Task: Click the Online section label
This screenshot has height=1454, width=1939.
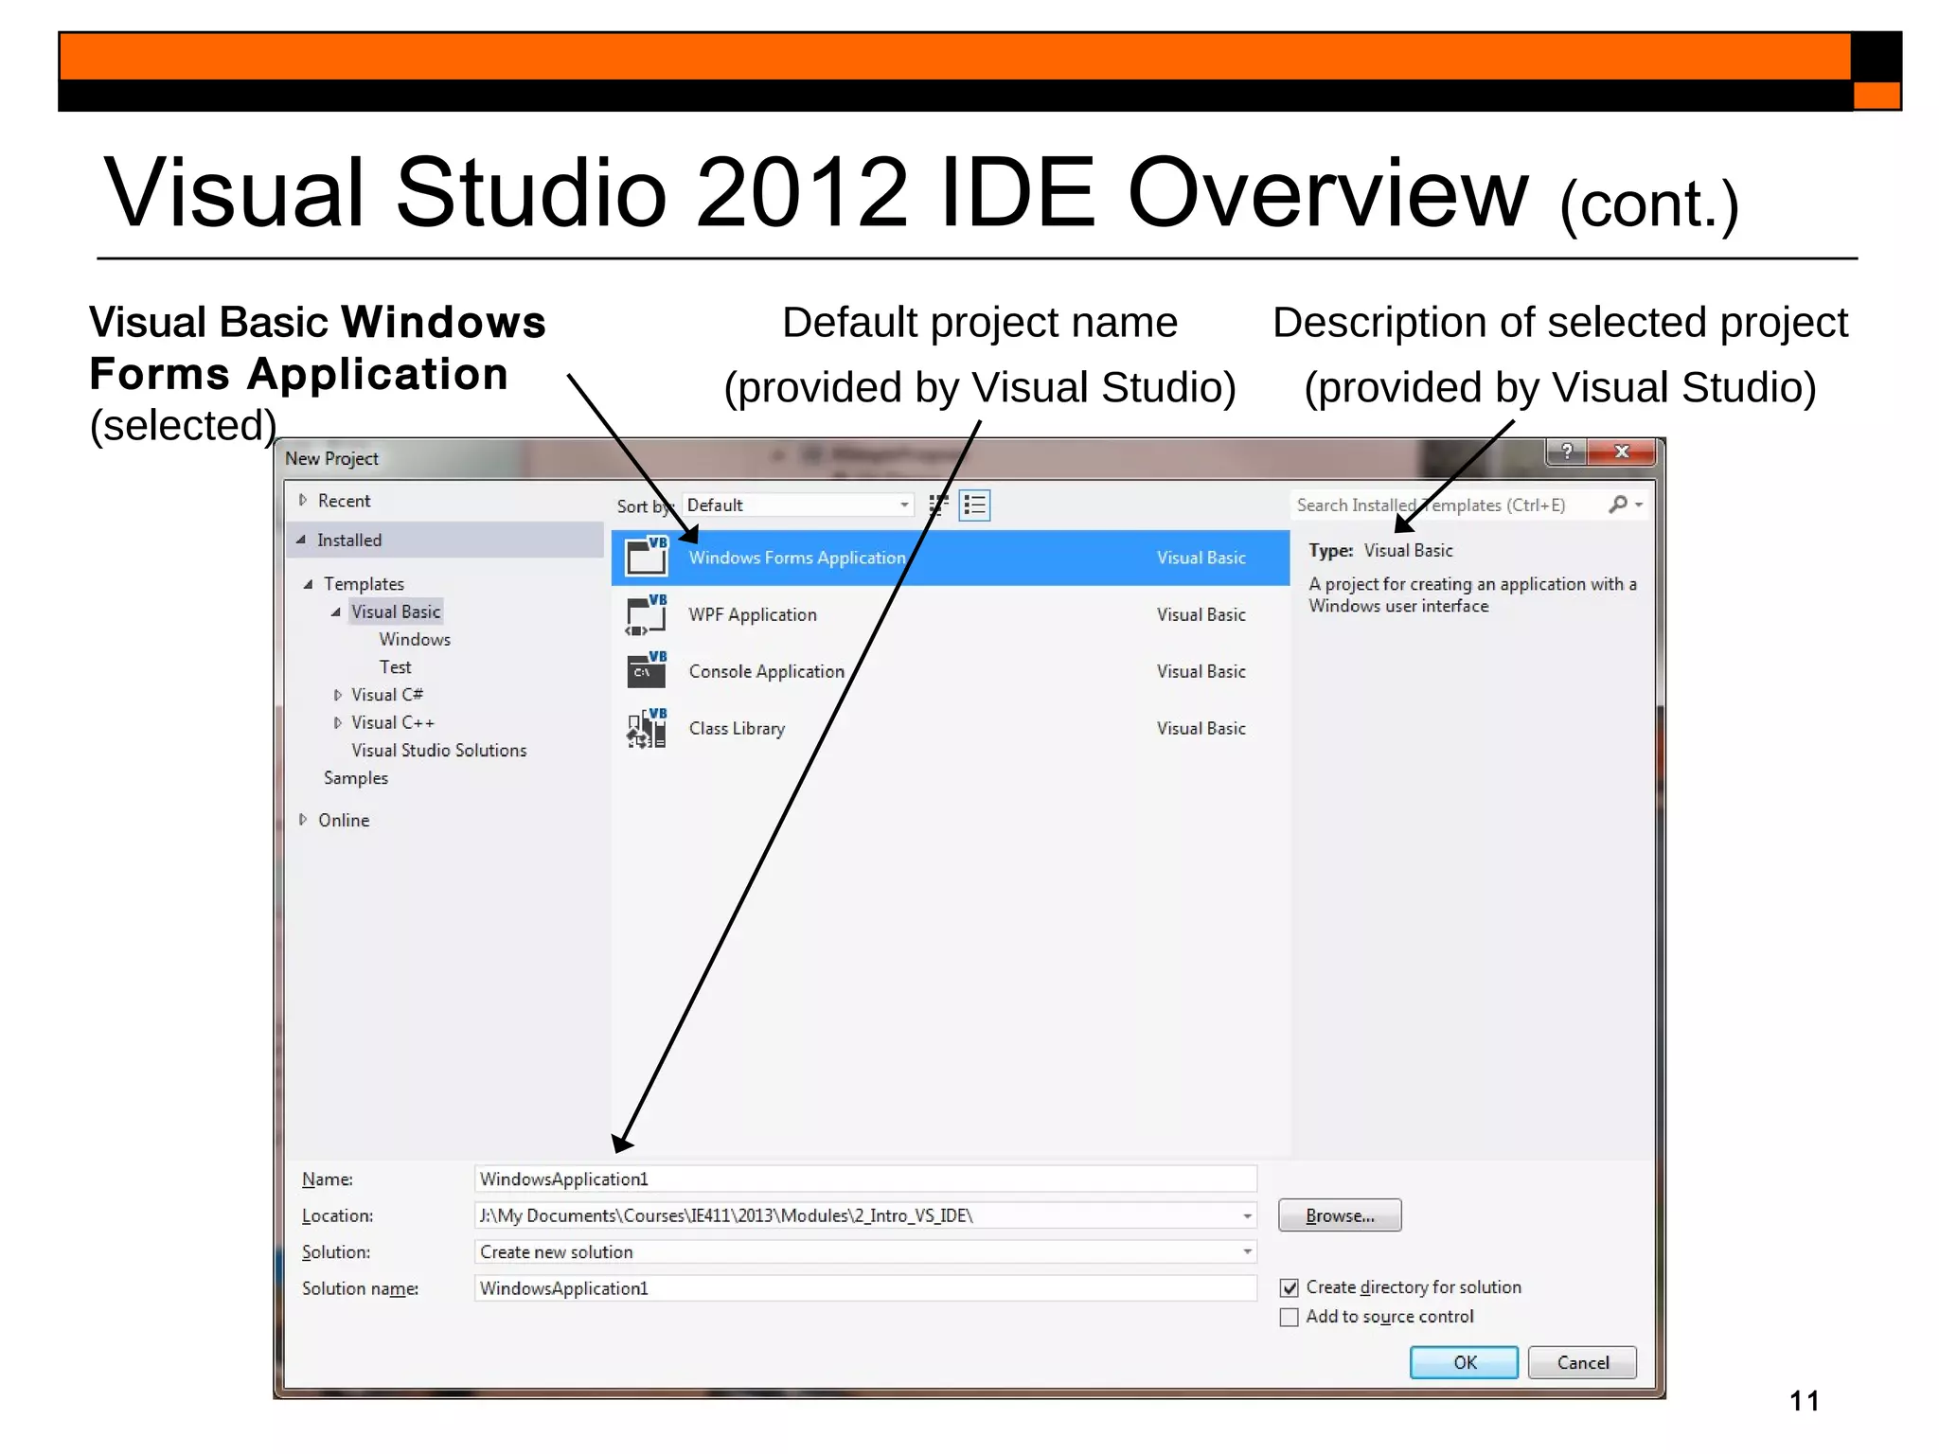Action: pos(344,820)
